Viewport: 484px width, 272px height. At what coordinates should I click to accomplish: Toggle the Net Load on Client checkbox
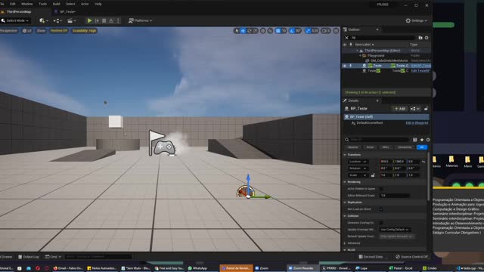[381, 209]
